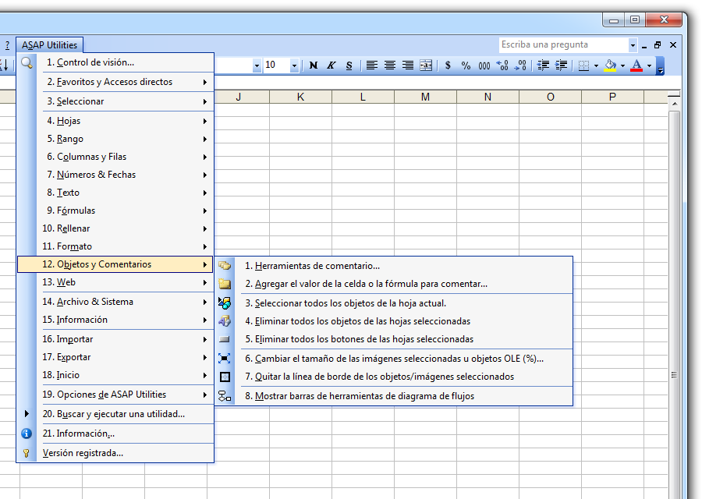Center align the cell contents
Image resolution: width=702 pixels, height=499 pixels.
coord(389,65)
